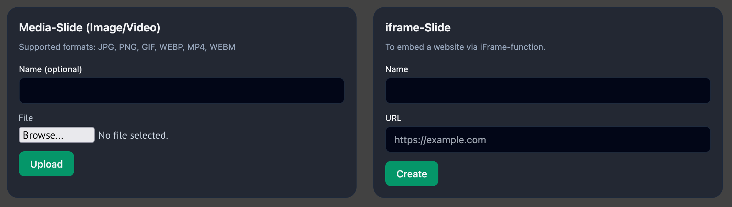Click the word "JPG" in supported formats

[106, 47]
